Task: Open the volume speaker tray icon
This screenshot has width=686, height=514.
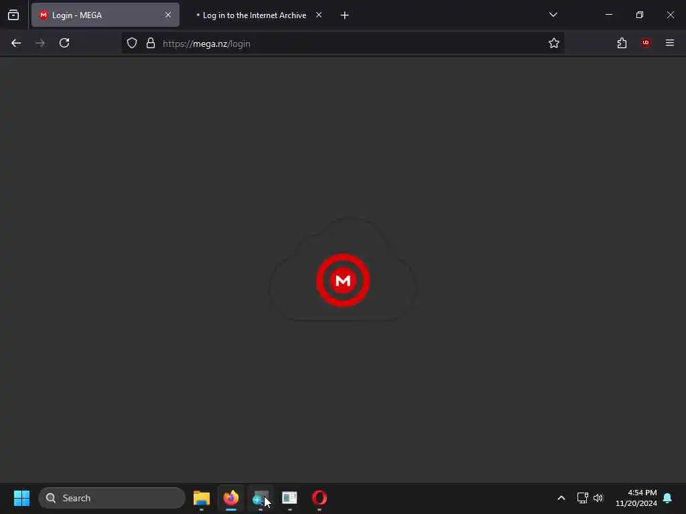Action: point(598,498)
